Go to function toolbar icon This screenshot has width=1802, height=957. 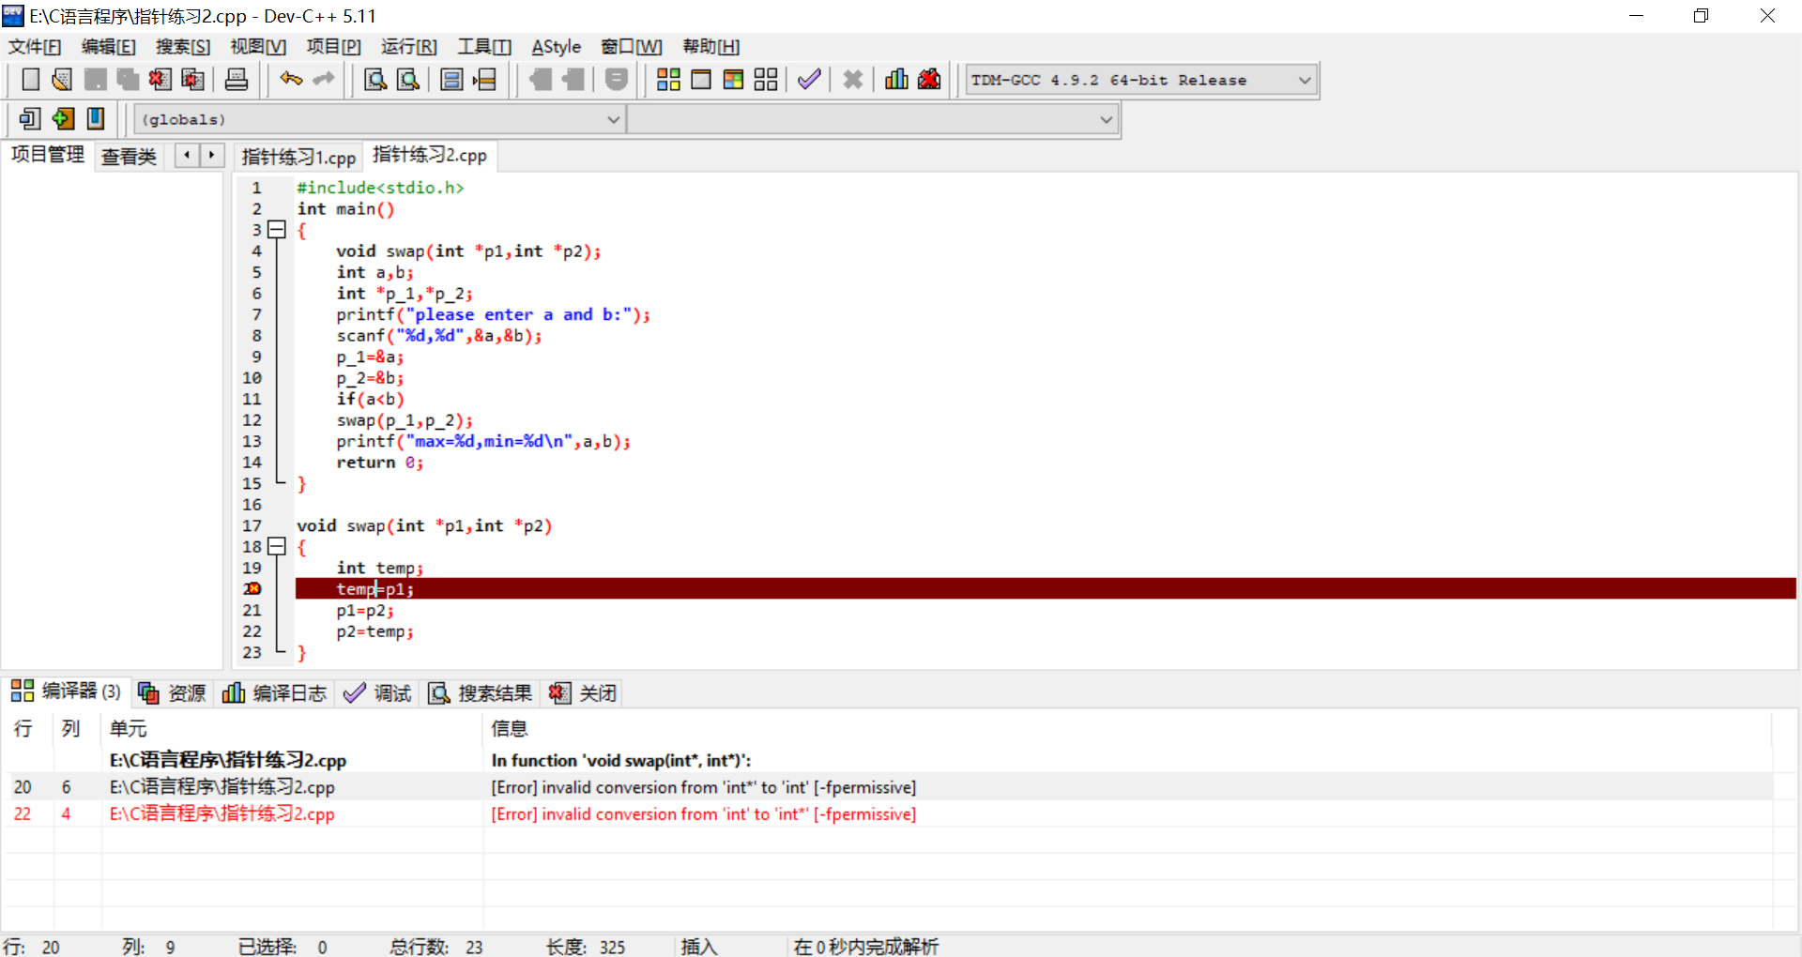tap(451, 80)
